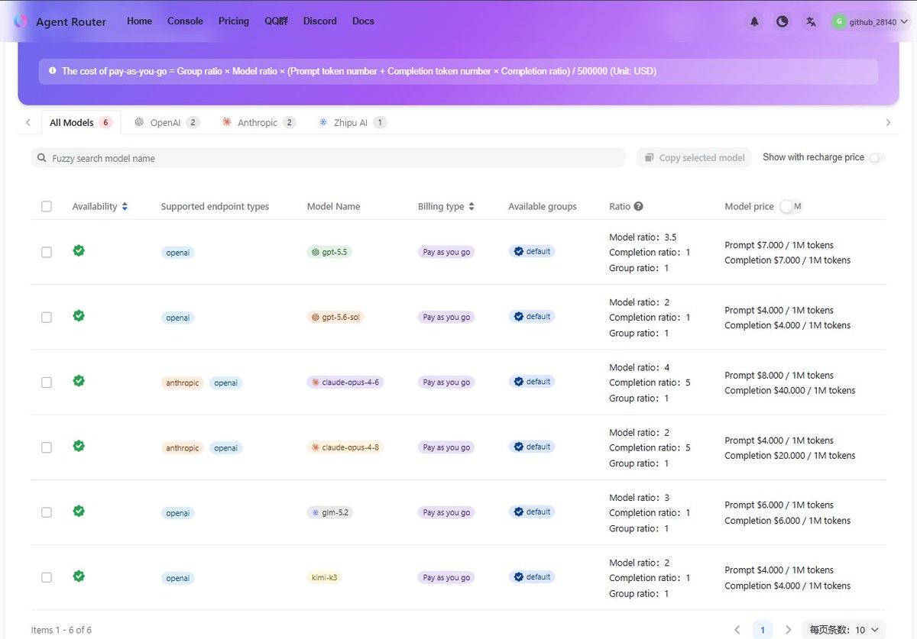Toggle dark mode moon icon
The height and width of the screenshot is (639, 917).
click(x=782, y=21)
